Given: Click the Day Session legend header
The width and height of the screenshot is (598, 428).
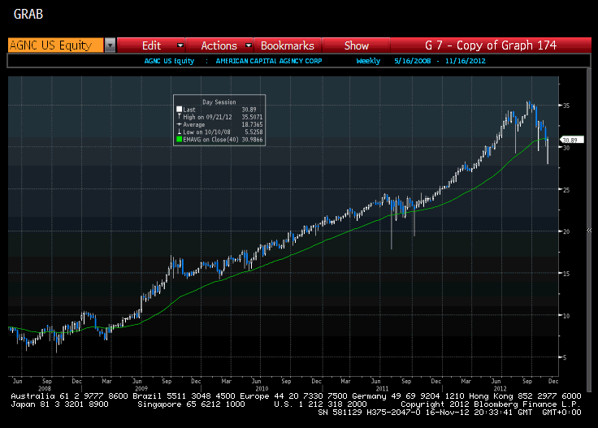Looking at the screenshot, I should tap(219, 102).
